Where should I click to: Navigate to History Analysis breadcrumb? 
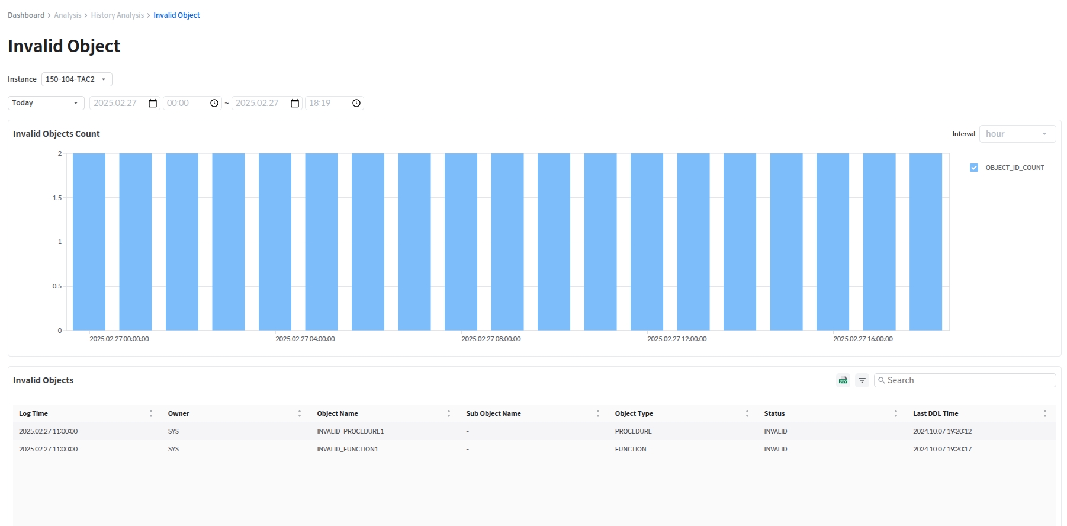[x=117, y=15]
